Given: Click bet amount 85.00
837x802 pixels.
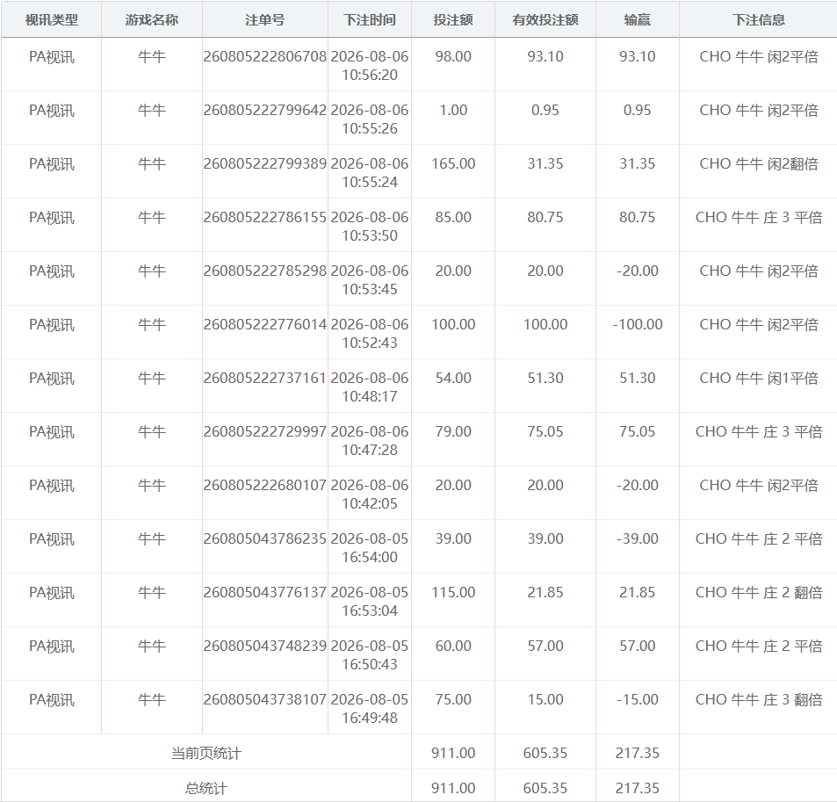Looking at the screenshot, I should [453, 217].
